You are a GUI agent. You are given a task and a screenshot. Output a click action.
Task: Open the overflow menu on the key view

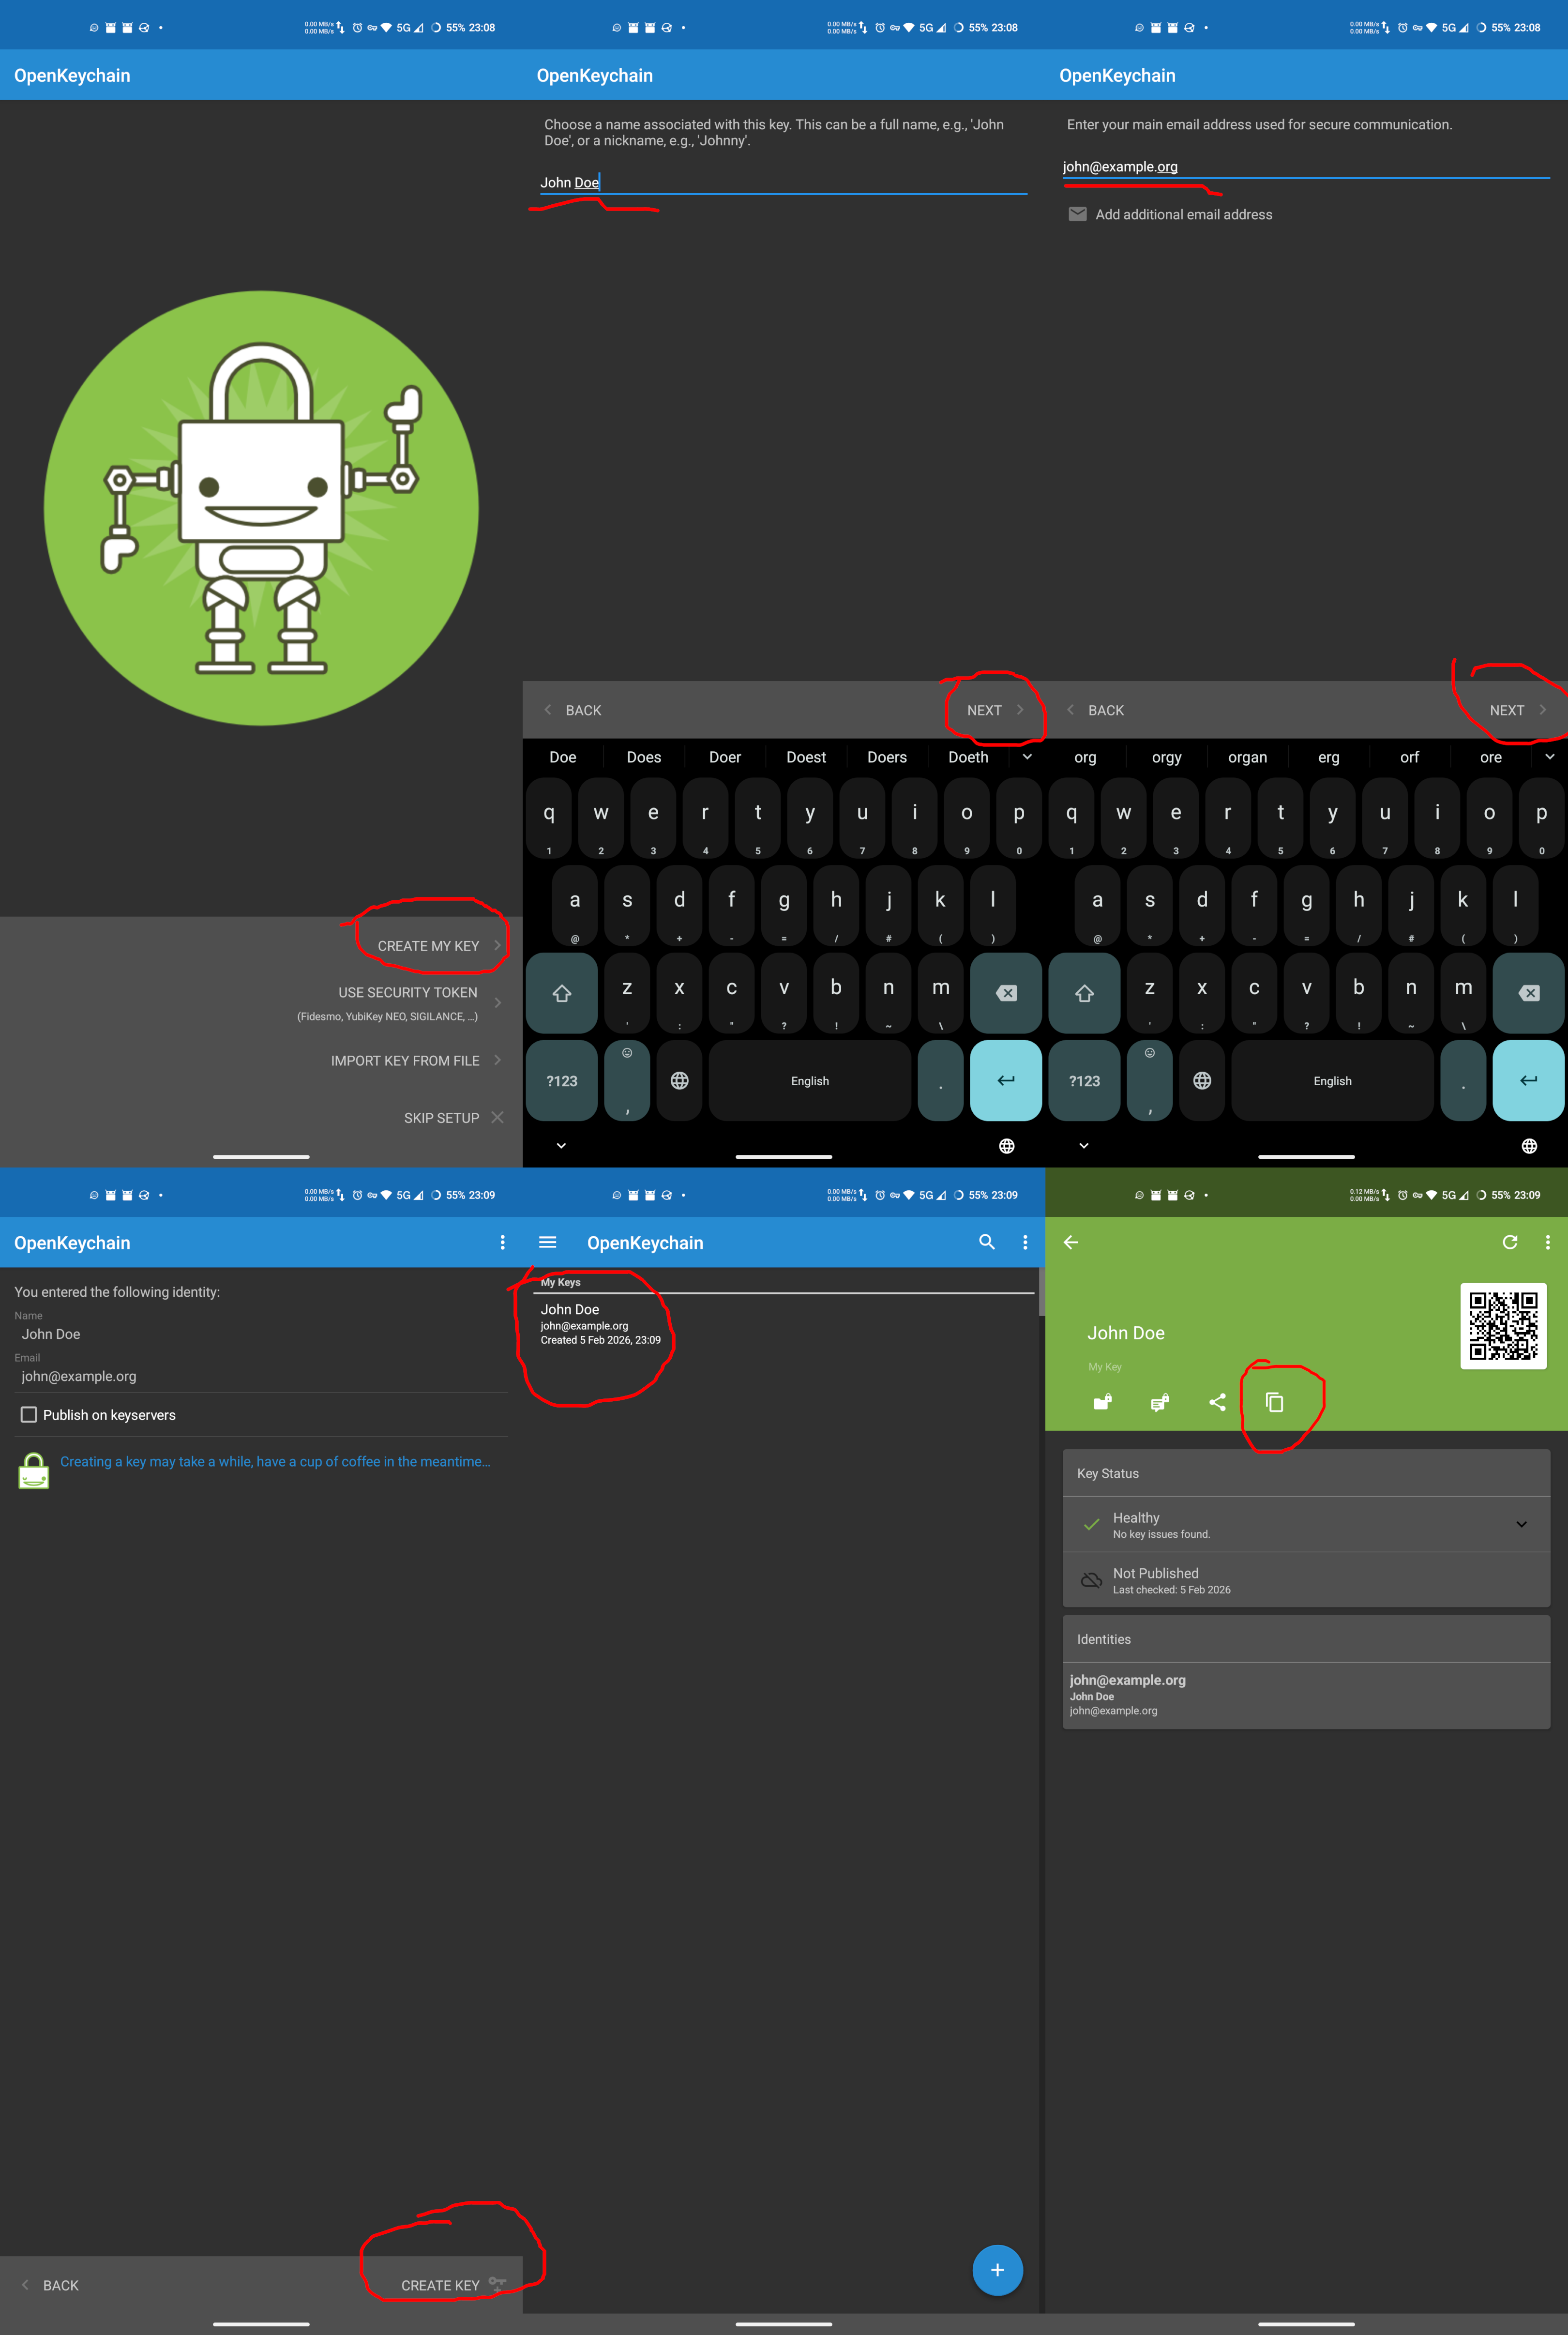(1547, 1242)
